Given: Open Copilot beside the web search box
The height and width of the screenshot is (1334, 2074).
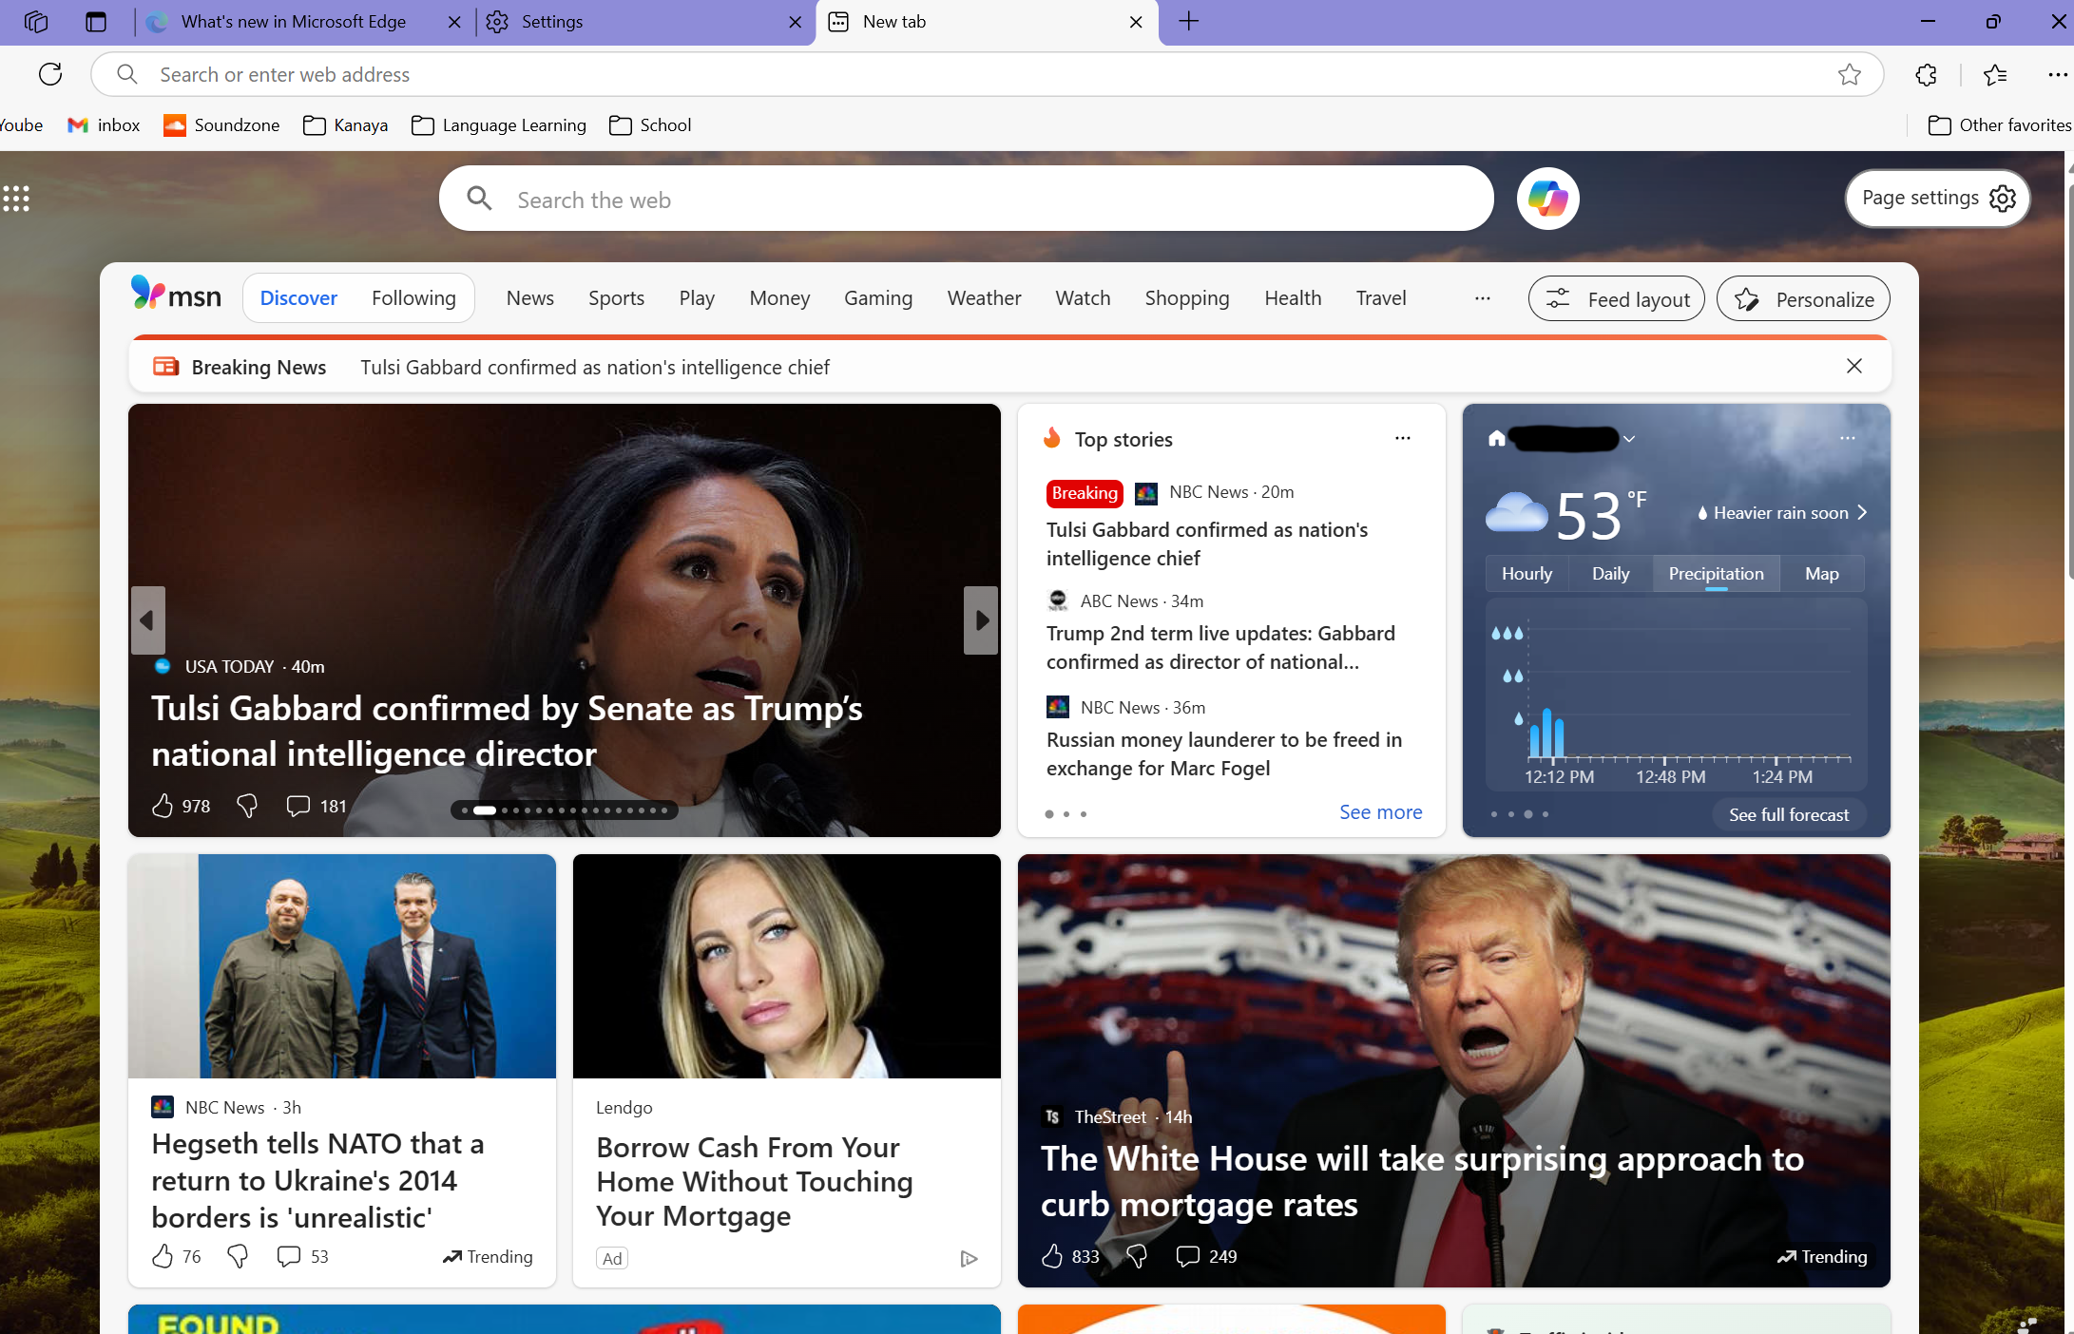Looking at the screenshot, I should click(1546, 199).
